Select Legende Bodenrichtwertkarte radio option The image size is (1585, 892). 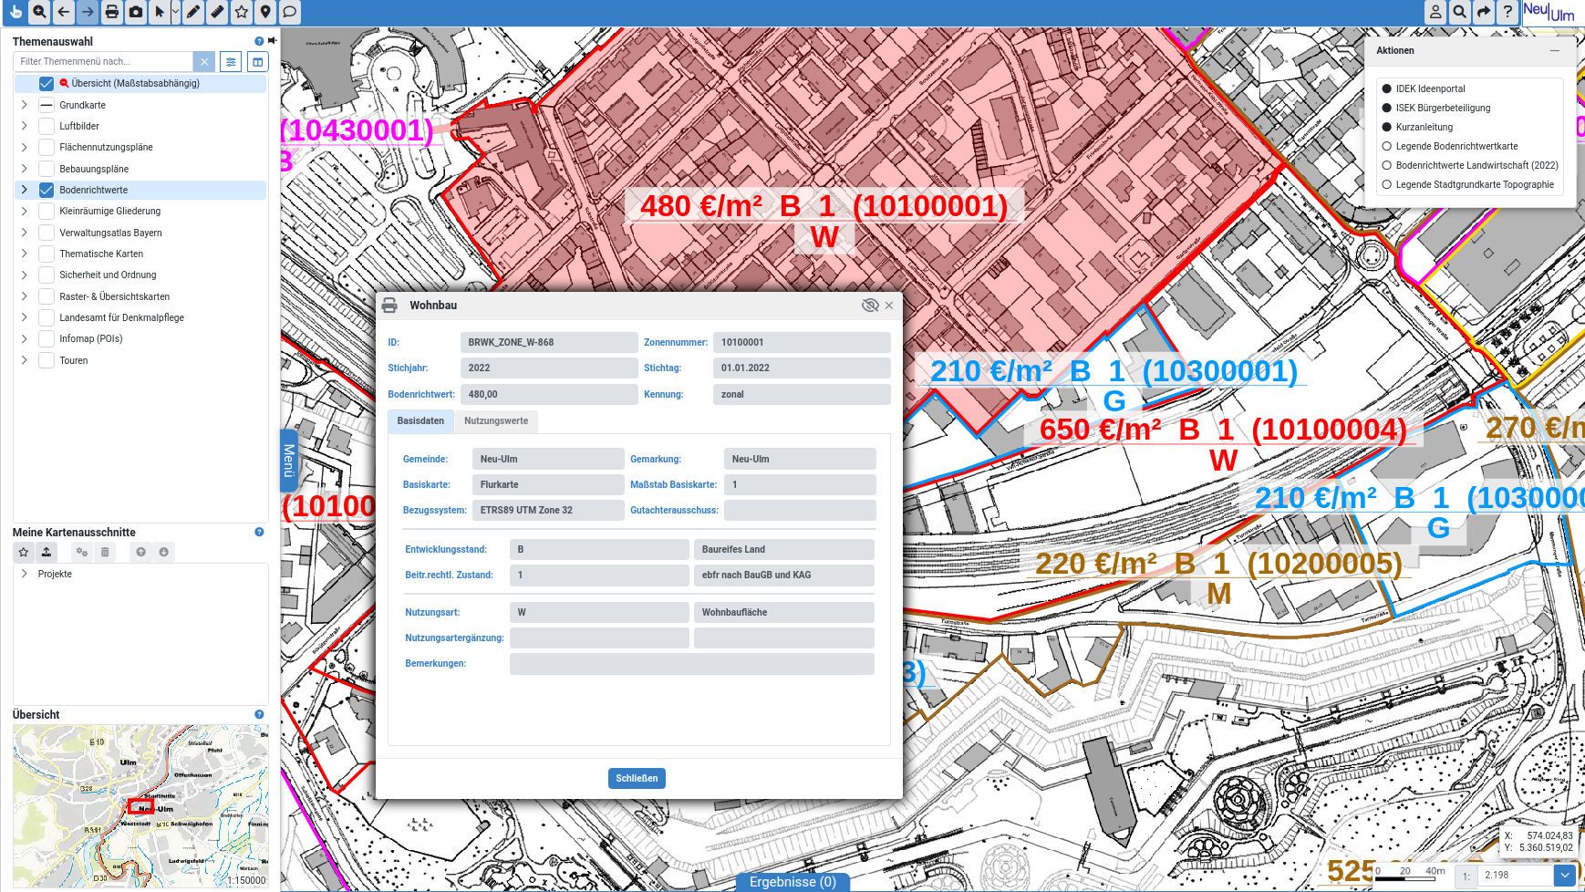[x=1387, y=146]
